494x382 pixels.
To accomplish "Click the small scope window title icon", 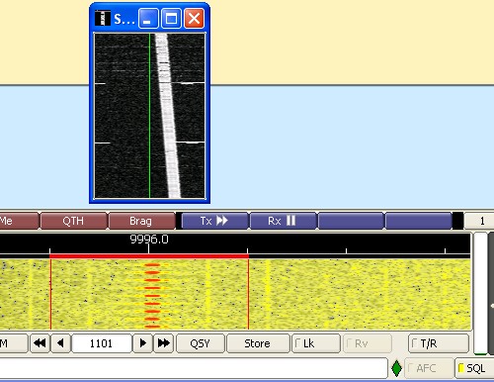I will point(103,18).
